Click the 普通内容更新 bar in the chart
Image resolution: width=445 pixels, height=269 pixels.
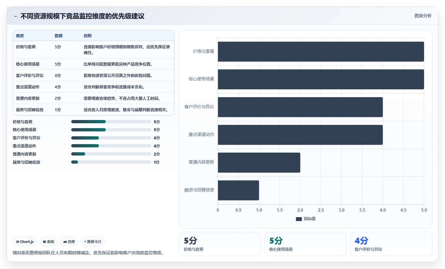tap(259, 162)
